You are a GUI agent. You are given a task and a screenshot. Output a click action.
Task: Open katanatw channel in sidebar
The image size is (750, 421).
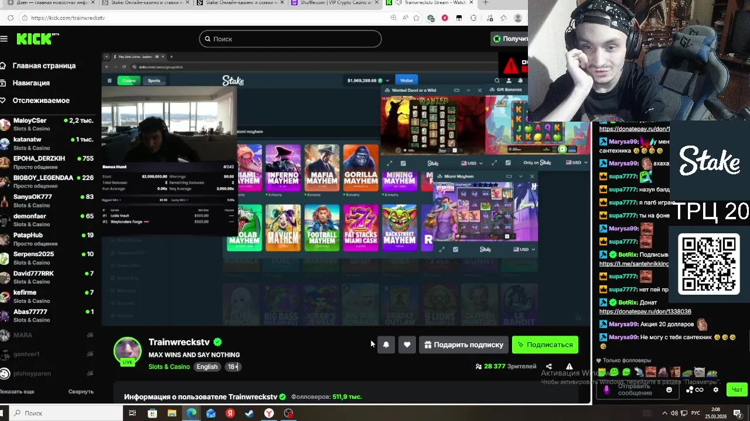47,143
